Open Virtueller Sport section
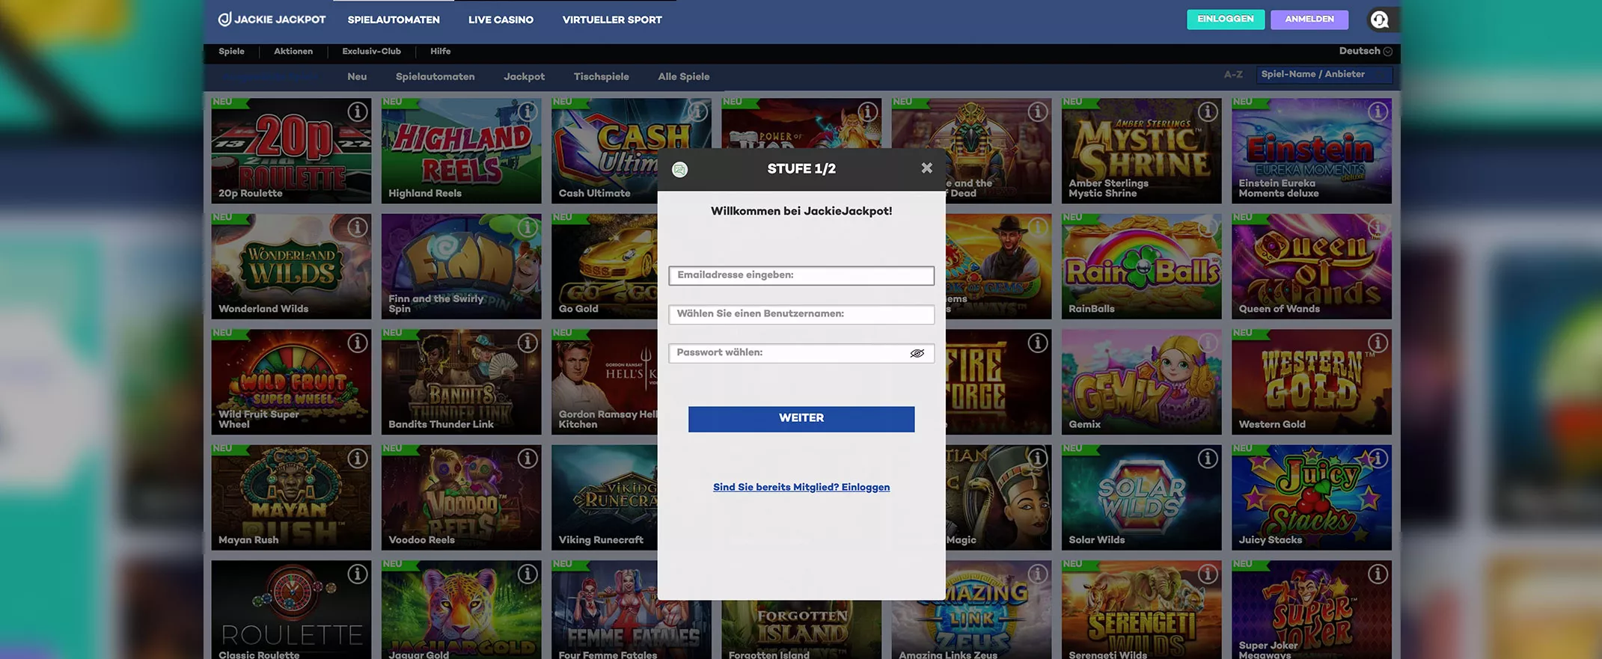 612,20
